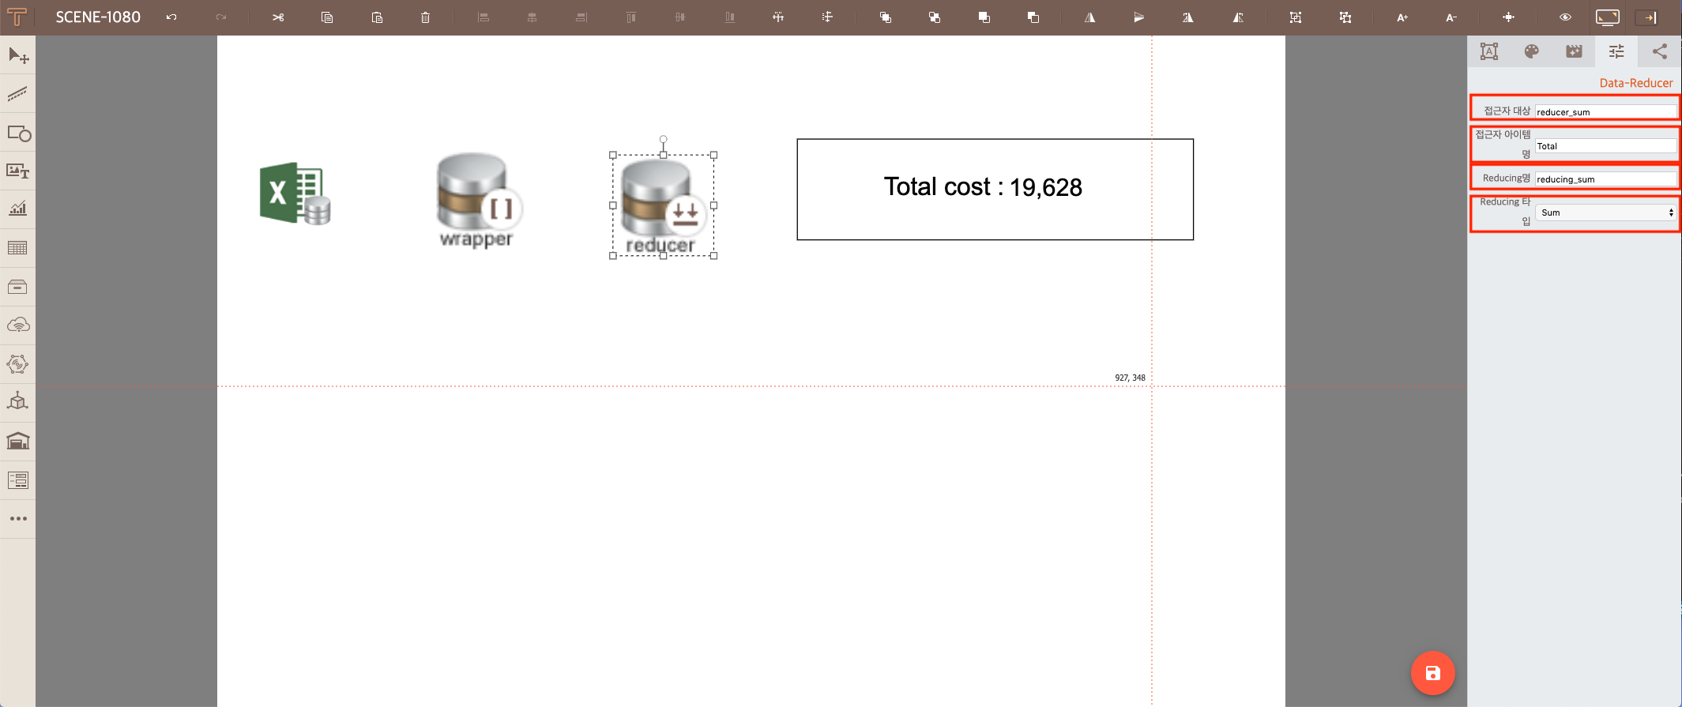Send the selection to back
This screenshot has height=707, width=1682.
coord(935,17)
